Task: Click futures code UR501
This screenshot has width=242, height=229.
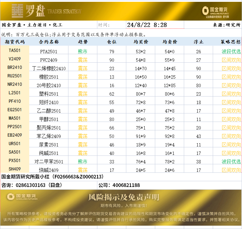Action: pyautogui.click(x=15, y=144)
